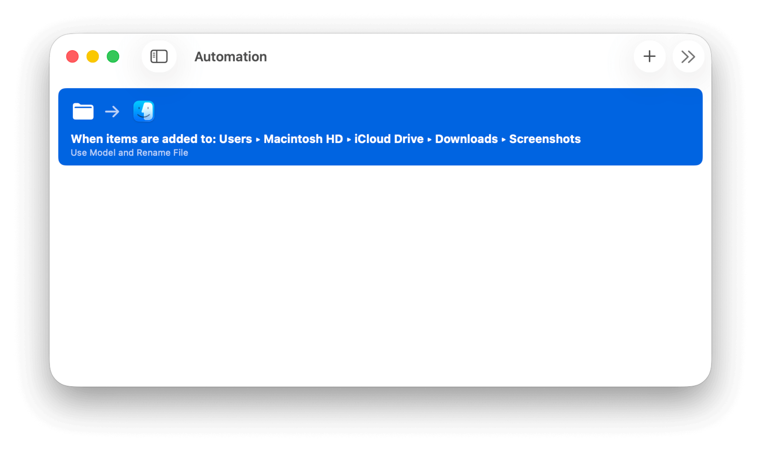Click the When items are added to trigger text

coord(143,139)
